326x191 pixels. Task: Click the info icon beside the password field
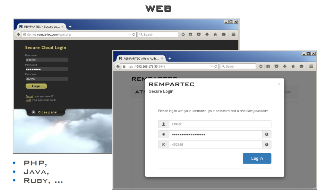point(267,134)
